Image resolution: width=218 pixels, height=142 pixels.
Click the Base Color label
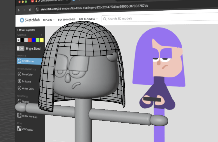pos(27,74)
